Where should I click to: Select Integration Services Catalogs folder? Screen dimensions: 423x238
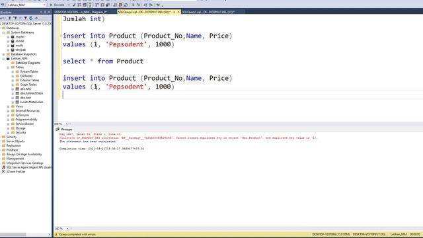coord(24,163)
